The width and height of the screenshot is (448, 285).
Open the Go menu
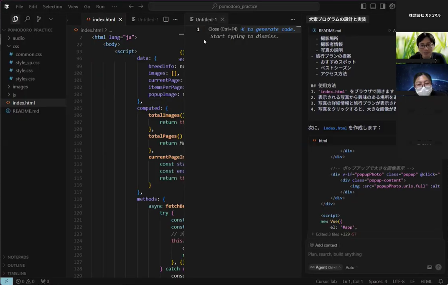87,6
